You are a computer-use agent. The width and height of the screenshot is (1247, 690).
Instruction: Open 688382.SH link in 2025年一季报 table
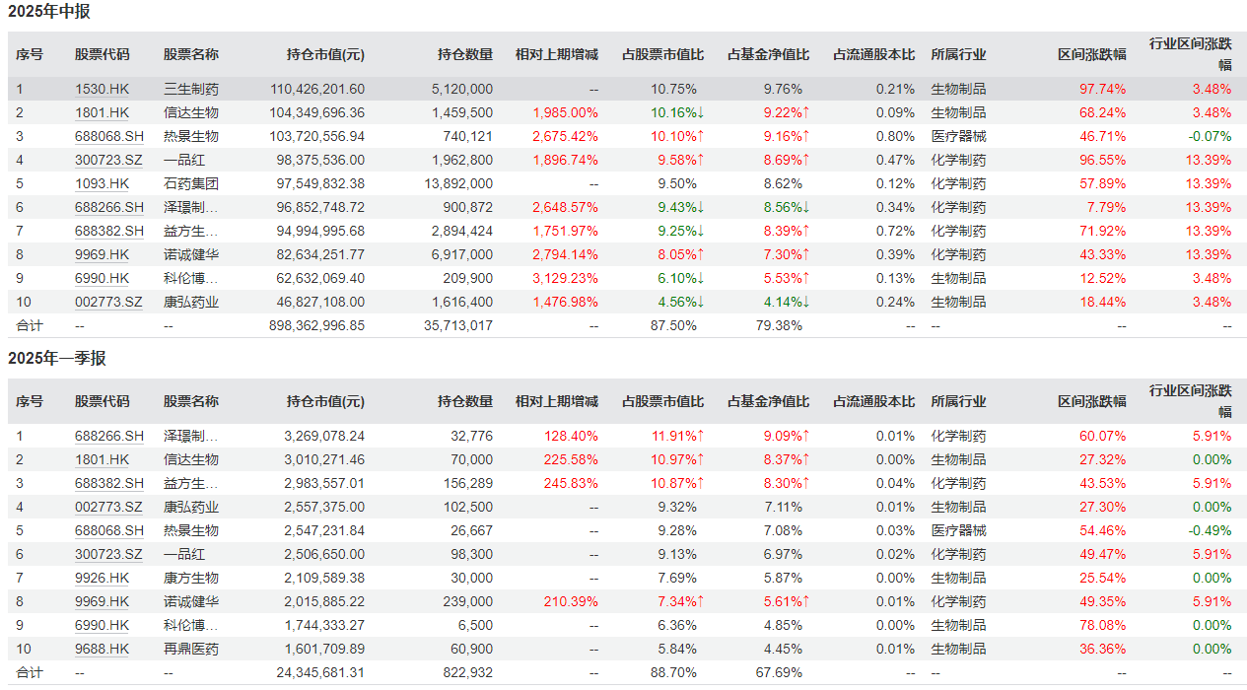tap(109, 483)
